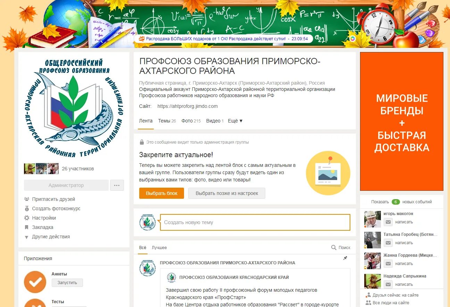Click the Анкеты orange checkmark icon
Viewport: 450px width, 307px height.
35,282
